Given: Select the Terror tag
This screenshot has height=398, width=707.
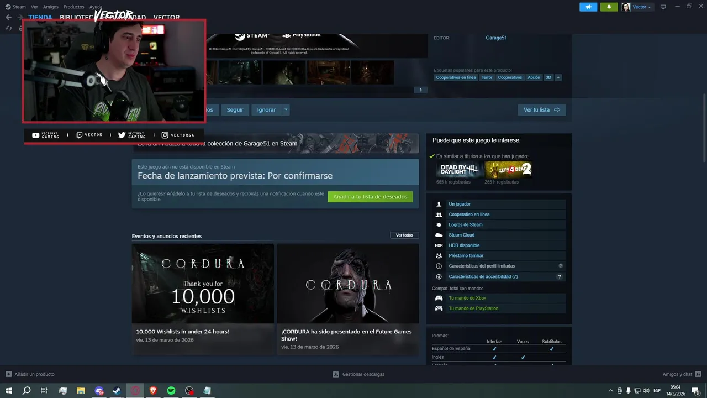Looking at the screenshot, I should (487, 77).
